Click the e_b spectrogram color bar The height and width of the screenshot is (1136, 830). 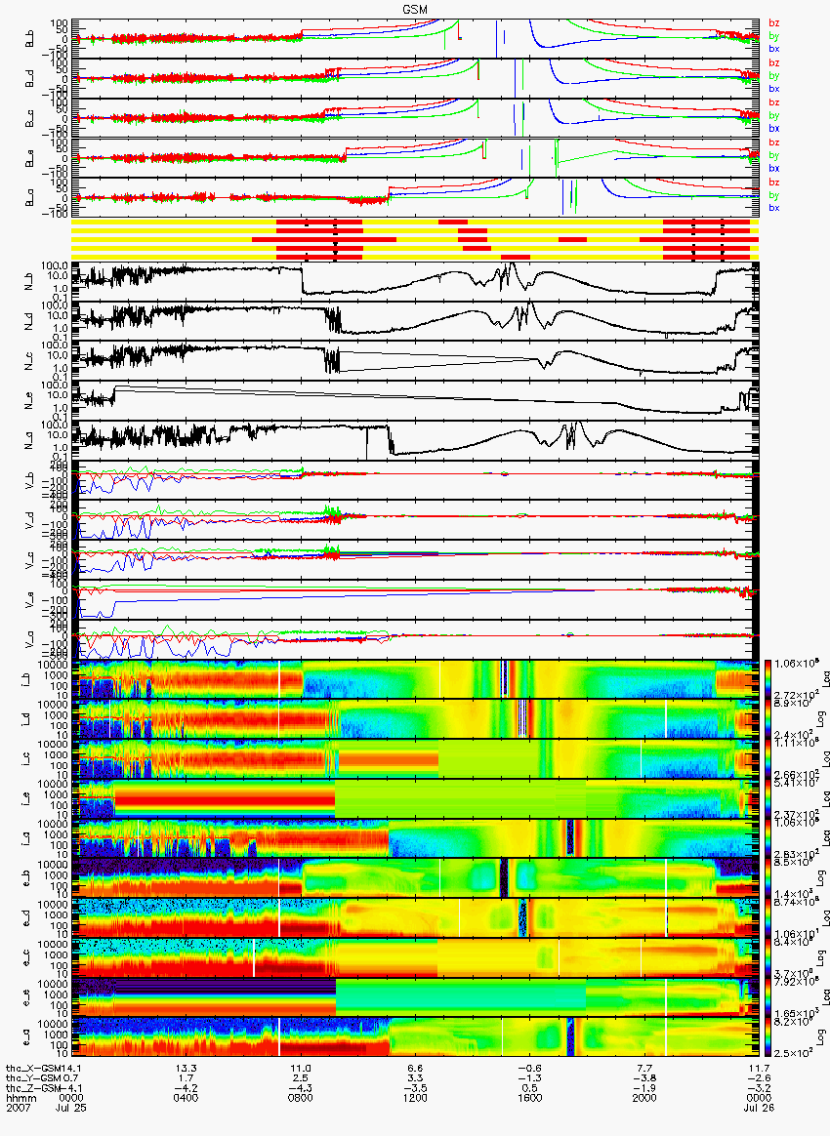pos(768,878)
